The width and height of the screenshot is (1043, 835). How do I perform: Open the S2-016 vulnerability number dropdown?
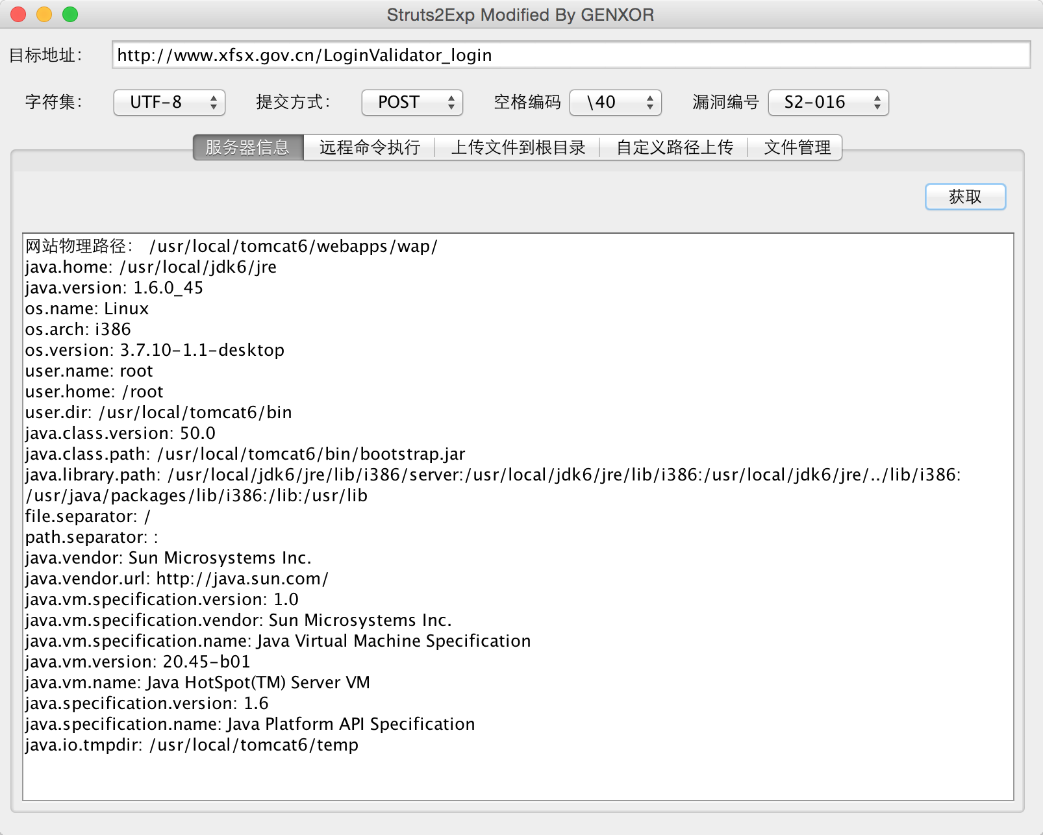click(829, 103)
